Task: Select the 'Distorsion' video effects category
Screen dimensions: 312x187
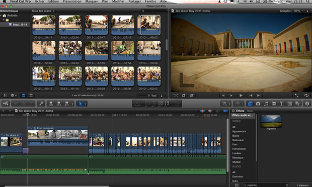Action: coord(238,140)
